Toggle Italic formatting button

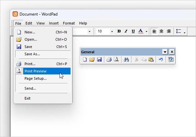point(126,31)
